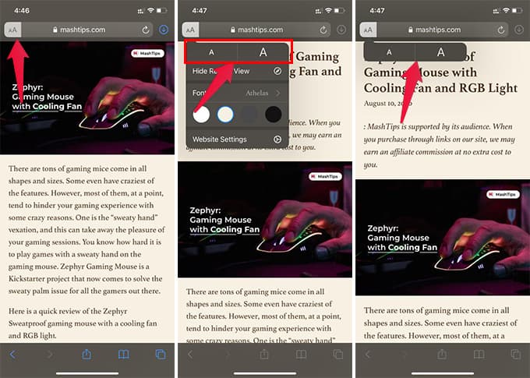This screenshot has height=378, width=530.
Task: Tap the "Here is a quick review" paragraph
Action: (x=83, y=323)
